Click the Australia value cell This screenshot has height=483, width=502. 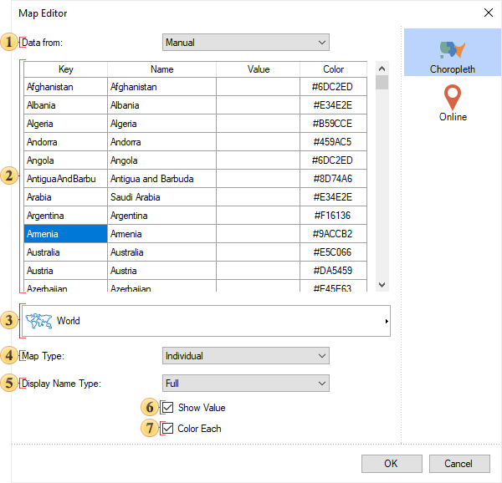coord(259,252)
